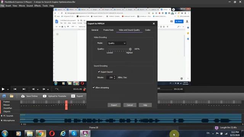This screenshot has height=137, width=244.
Task: Click the Bitrate input field
Action: (110, 77)
